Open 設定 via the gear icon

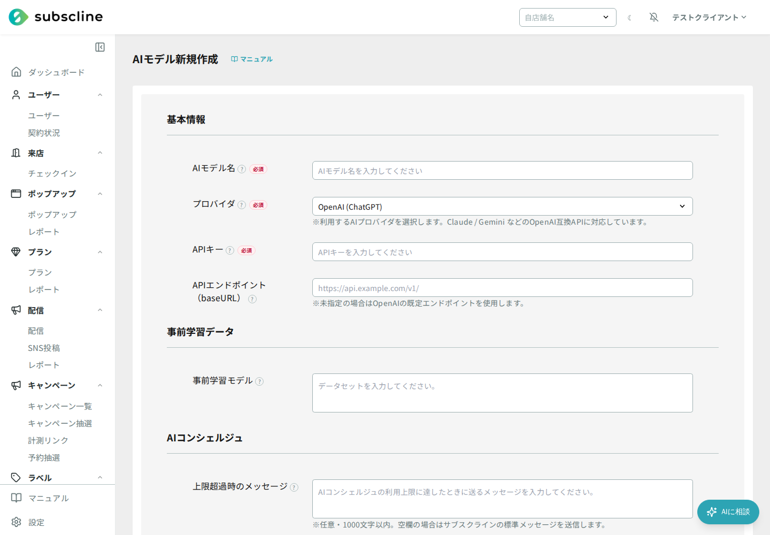pos(17,522)
